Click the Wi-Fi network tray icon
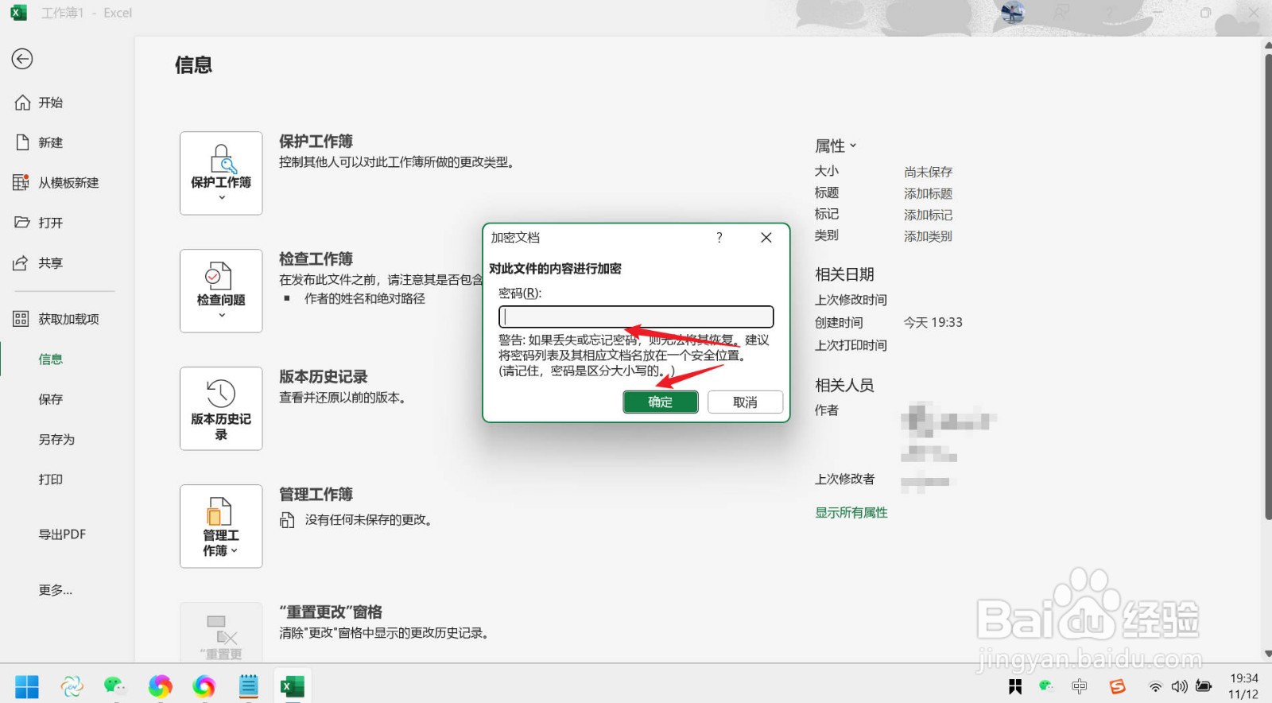Screen dimensions: 1272x703 (1155, 687)
